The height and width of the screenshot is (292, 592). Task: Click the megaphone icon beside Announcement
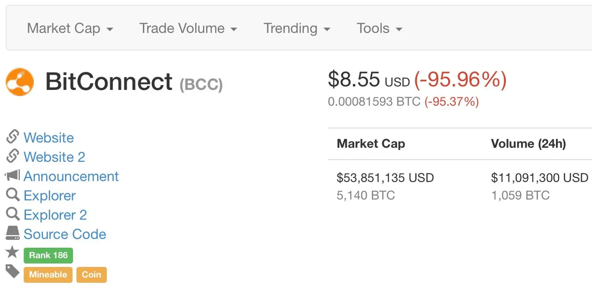(12, 176)
